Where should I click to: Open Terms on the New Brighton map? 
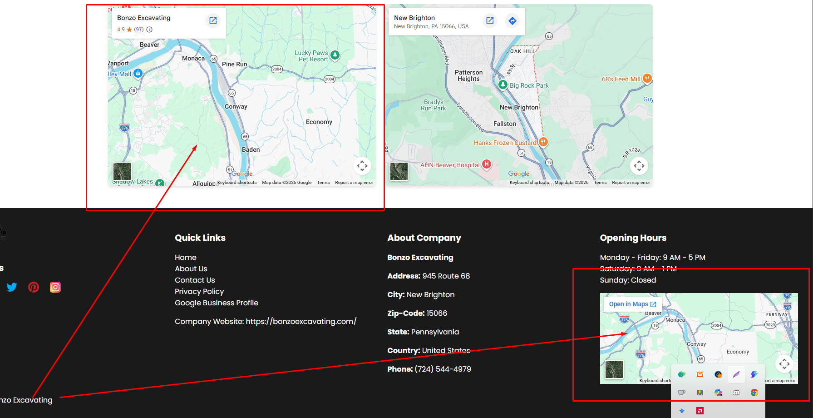click(600, 183)
